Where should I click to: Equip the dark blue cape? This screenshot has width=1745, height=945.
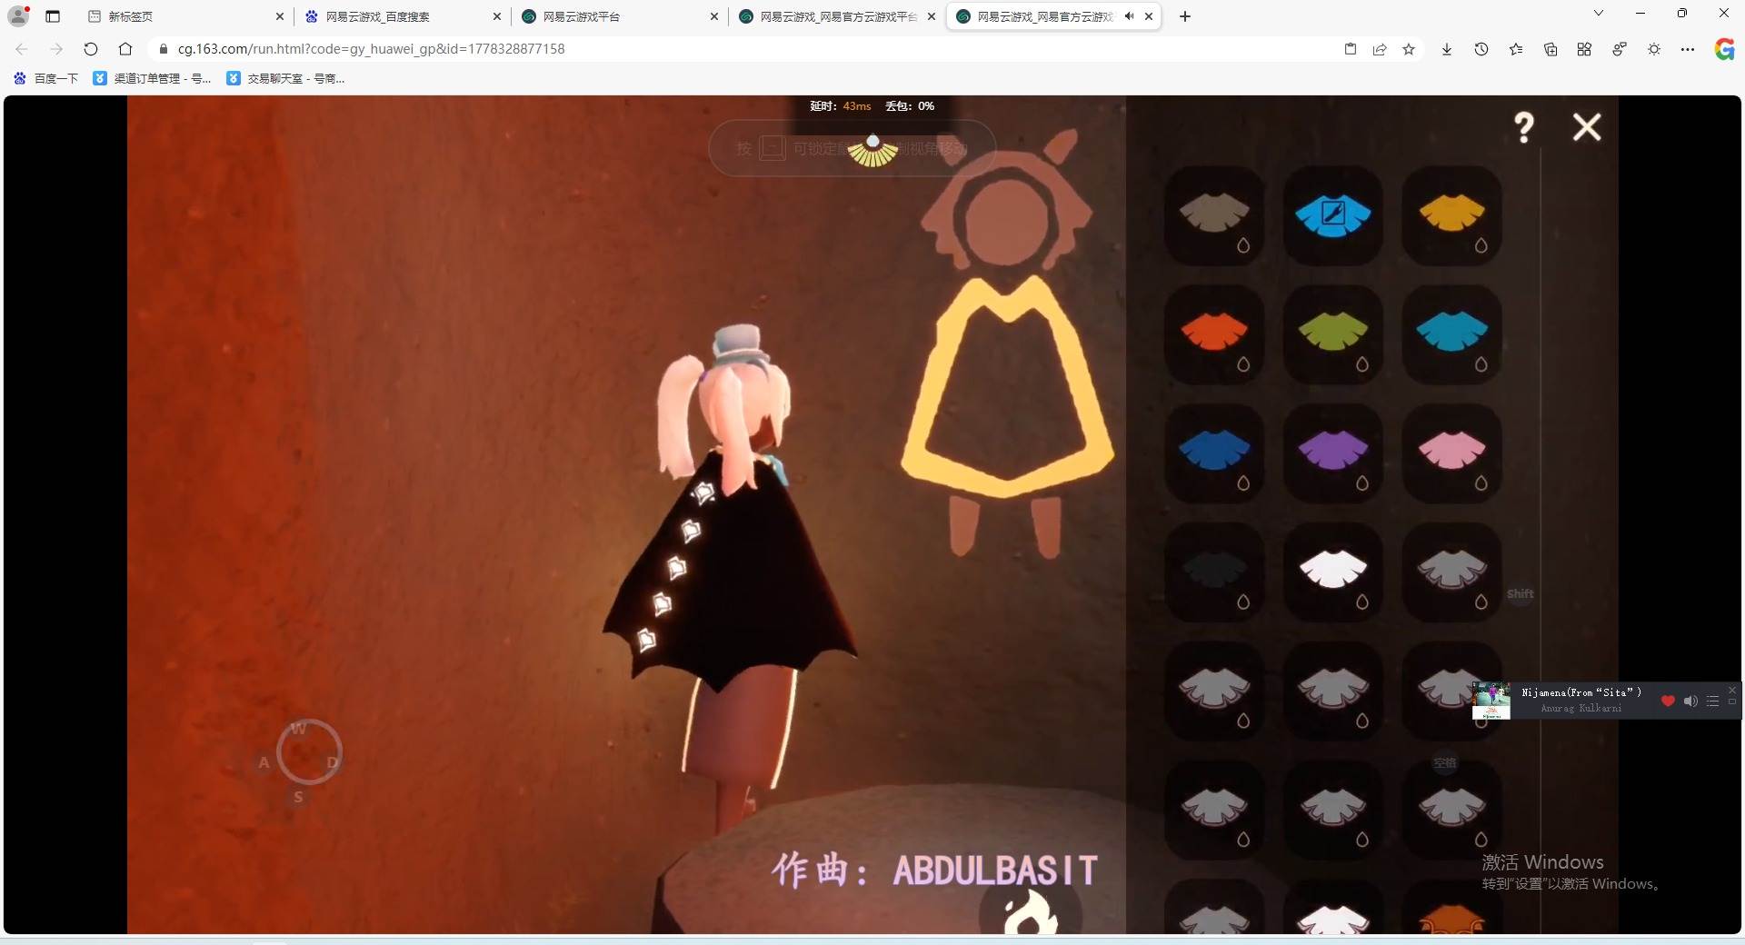click(1214, 453)
